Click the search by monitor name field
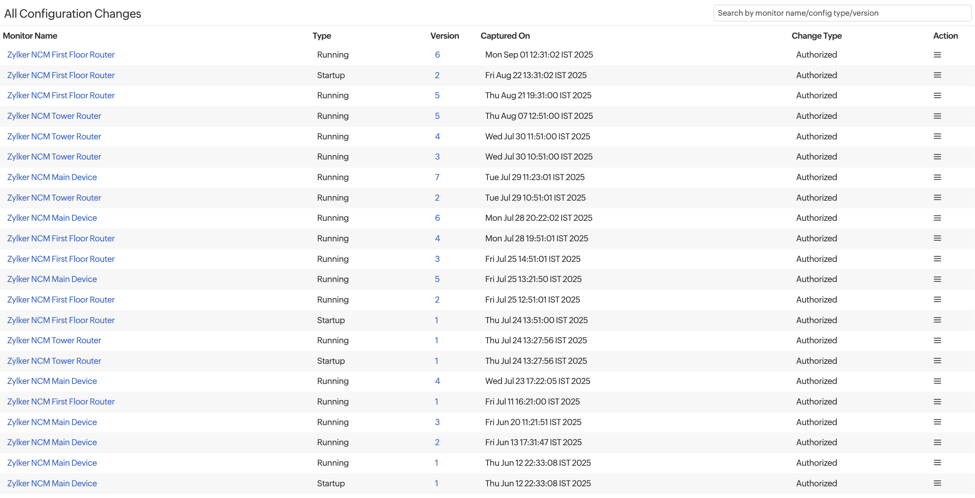The height and width of the screenshot is (498, 975). (842, 13)
